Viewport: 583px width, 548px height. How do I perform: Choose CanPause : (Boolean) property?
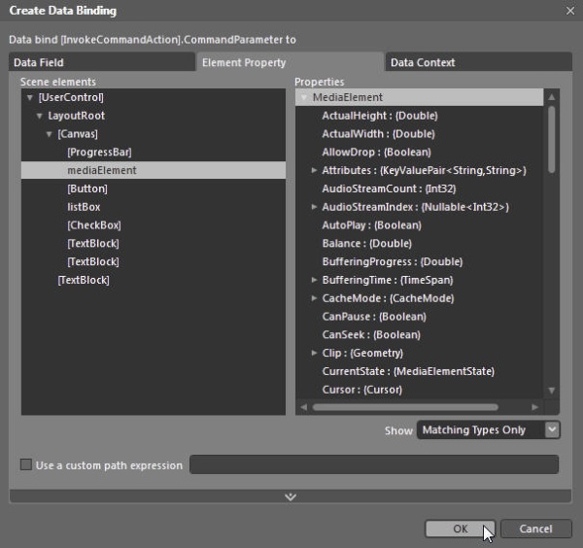click(374, 317)
